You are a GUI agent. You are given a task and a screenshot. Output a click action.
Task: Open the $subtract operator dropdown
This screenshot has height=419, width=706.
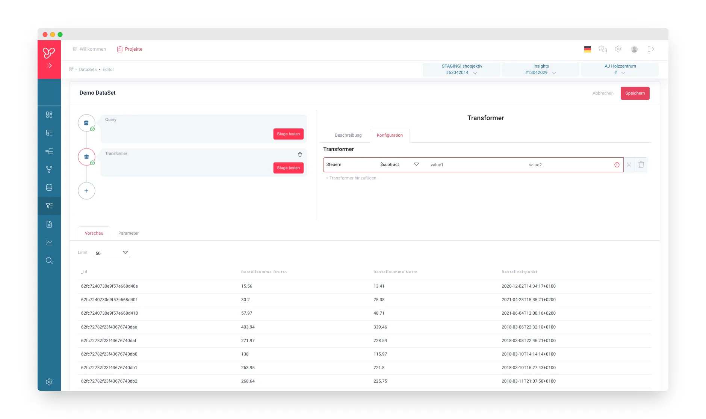(x=399, y=164)
